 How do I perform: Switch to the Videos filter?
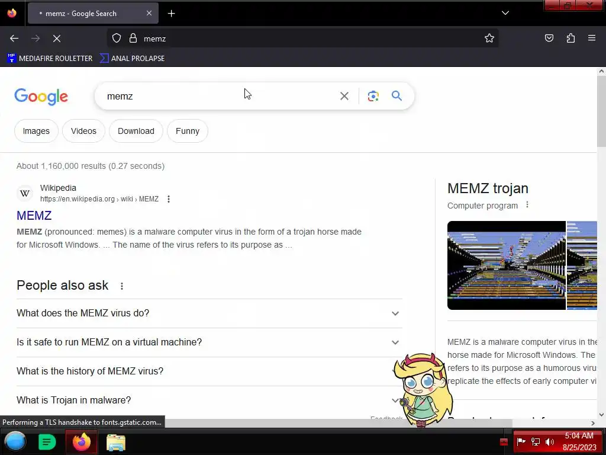pos(83,131)
